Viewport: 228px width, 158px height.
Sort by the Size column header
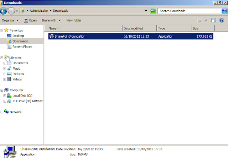pos(203,28)
